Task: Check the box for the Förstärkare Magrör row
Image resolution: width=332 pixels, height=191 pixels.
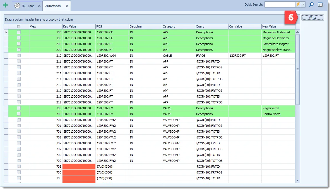Action: coord(19,44)
